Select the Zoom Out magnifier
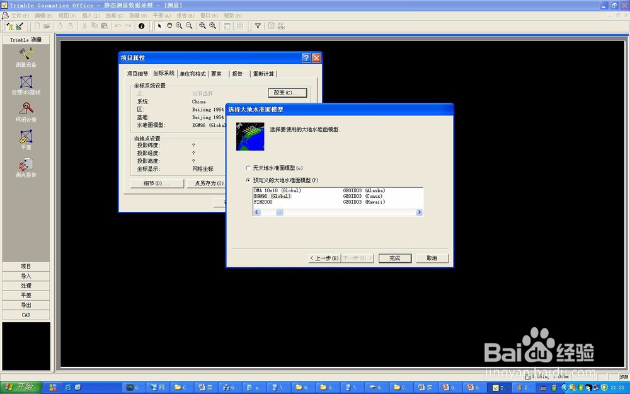 click(189, 26)
